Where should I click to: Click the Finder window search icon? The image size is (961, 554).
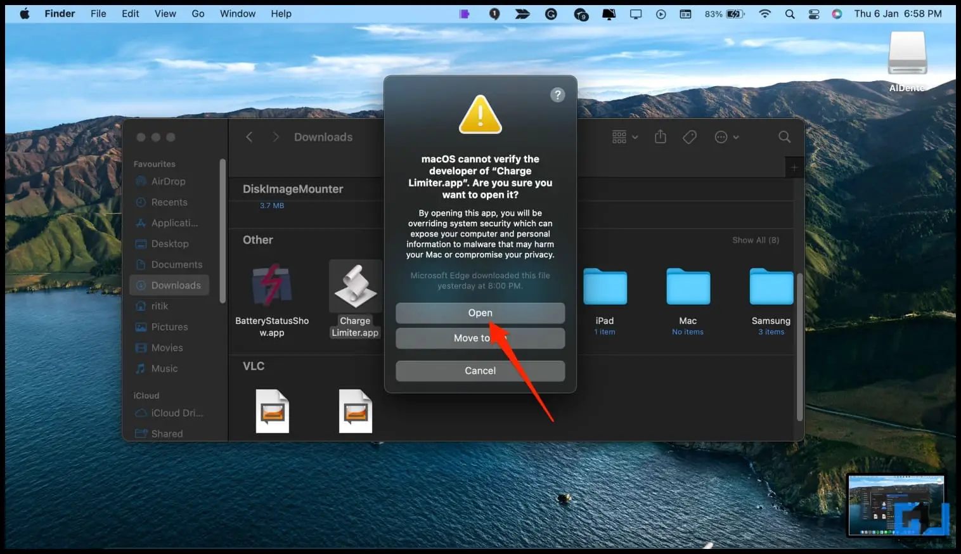pyautogui.click(x=784, y=137)
